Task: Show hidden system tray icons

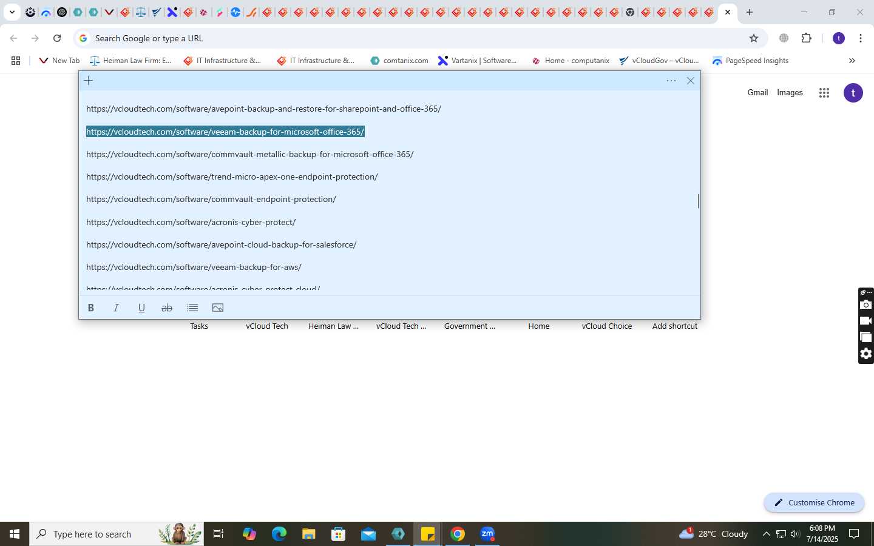Action: [766, 534]
